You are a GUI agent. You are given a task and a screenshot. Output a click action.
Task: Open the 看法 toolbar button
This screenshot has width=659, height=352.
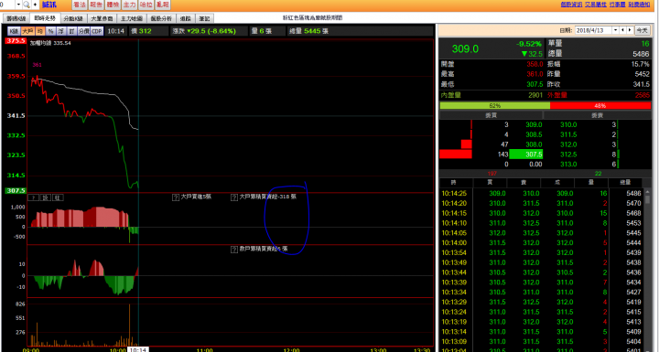(79, 5)
